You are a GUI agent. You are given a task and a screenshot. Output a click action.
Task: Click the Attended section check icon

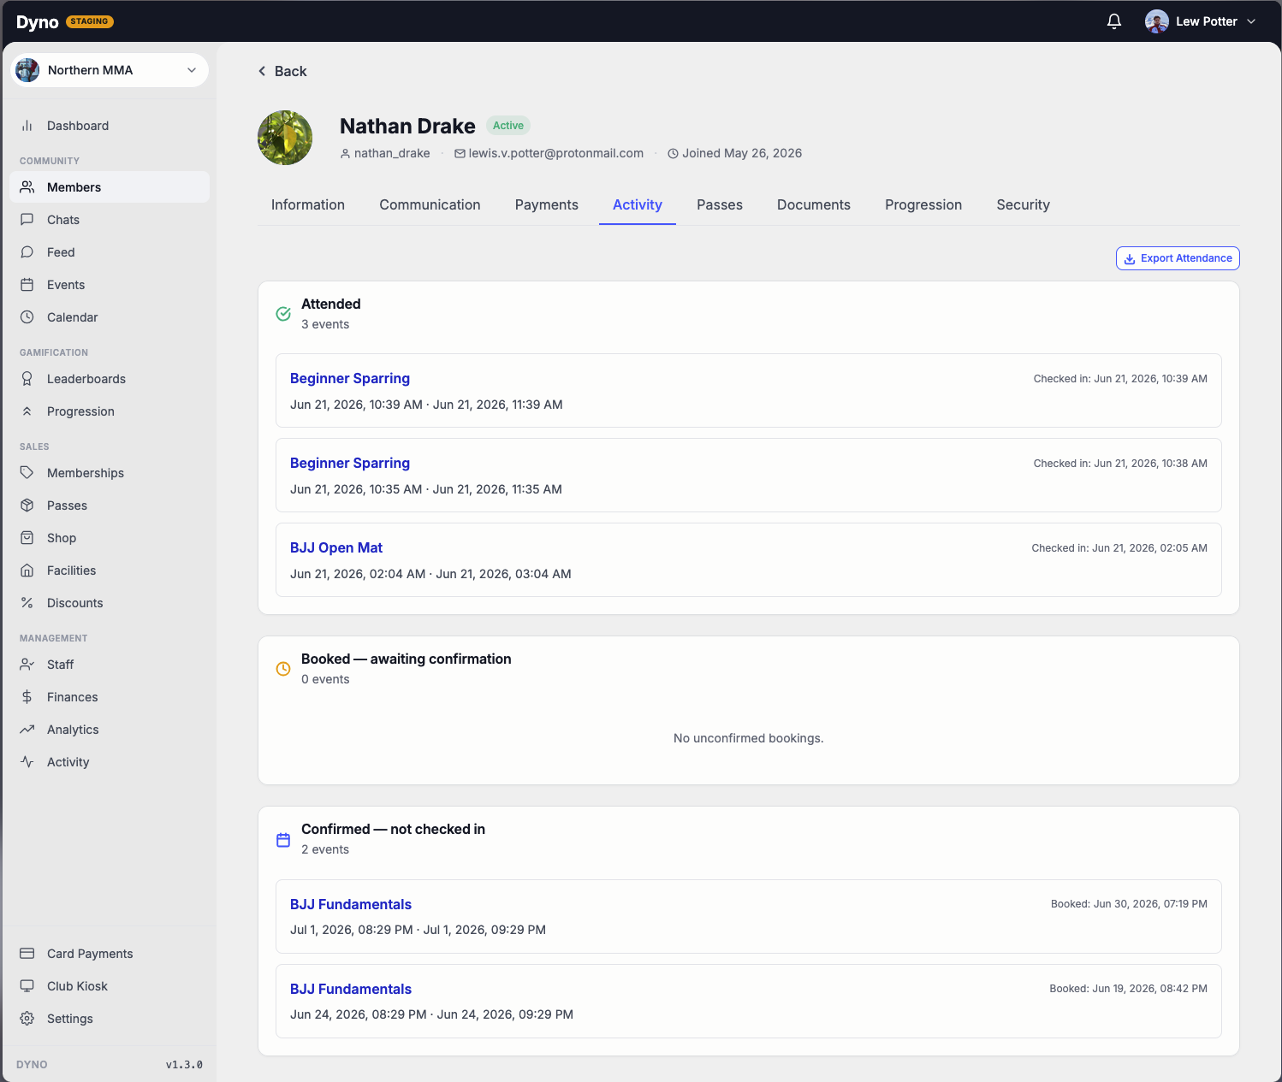[283, 314]
